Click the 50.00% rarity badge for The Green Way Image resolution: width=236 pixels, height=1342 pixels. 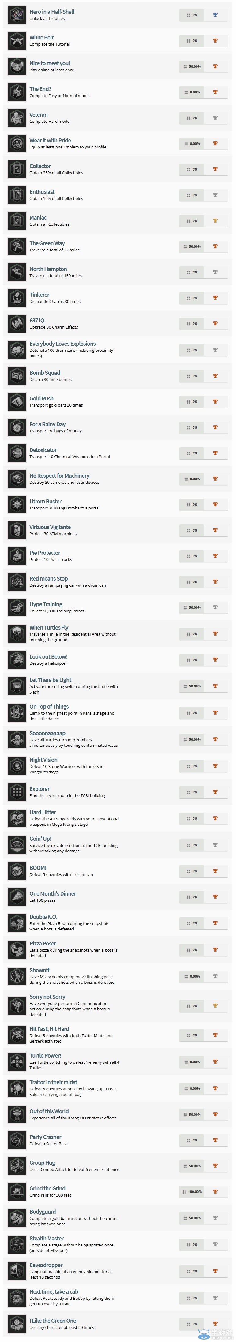tap(192, 246)
